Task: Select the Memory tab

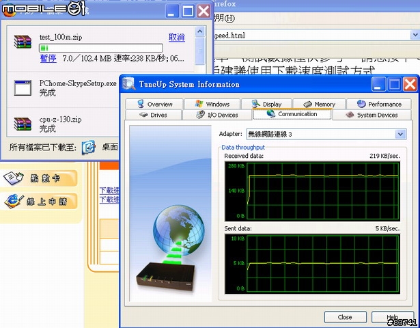Action: point(319,104)
